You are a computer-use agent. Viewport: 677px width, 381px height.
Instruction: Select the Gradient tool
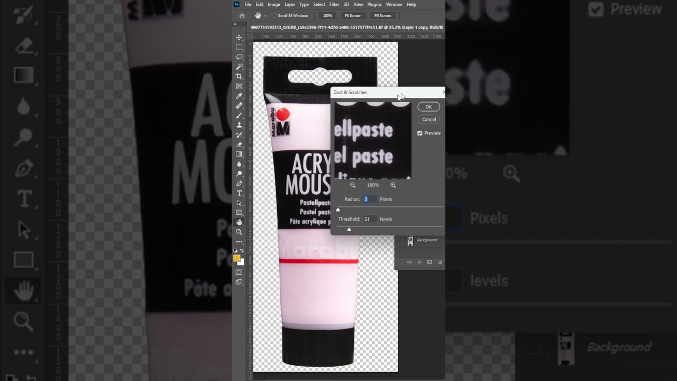coord(239,154)
